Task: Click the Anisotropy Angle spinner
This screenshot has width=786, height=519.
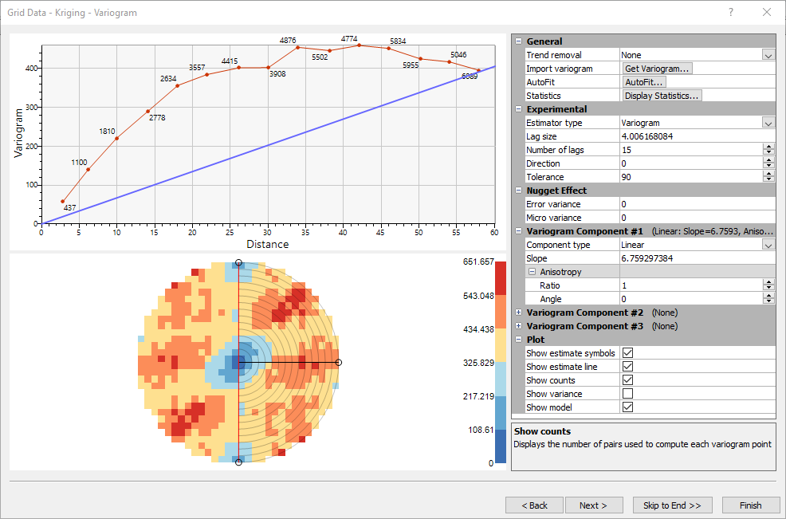Action: 768,299
